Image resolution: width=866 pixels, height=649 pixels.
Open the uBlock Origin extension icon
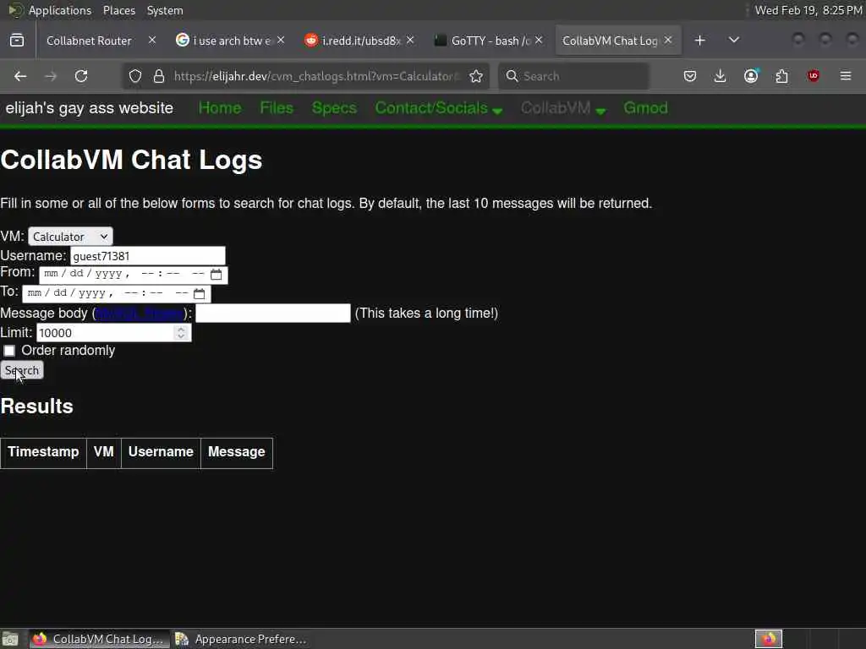pyautogui.click(x=813, y=76)
